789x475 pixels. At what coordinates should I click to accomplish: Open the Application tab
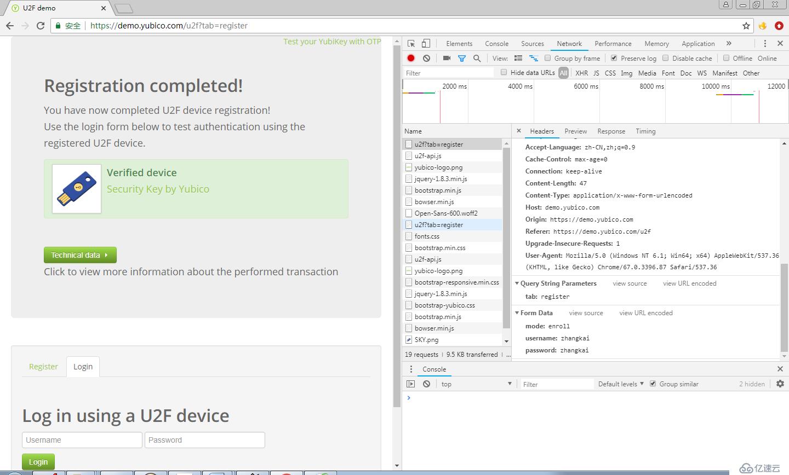click(x=698, y=43)
